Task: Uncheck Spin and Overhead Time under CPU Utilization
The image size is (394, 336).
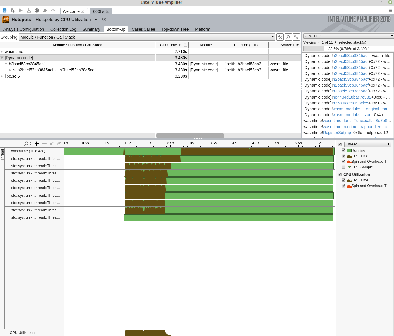Action: tap(344, 186)
